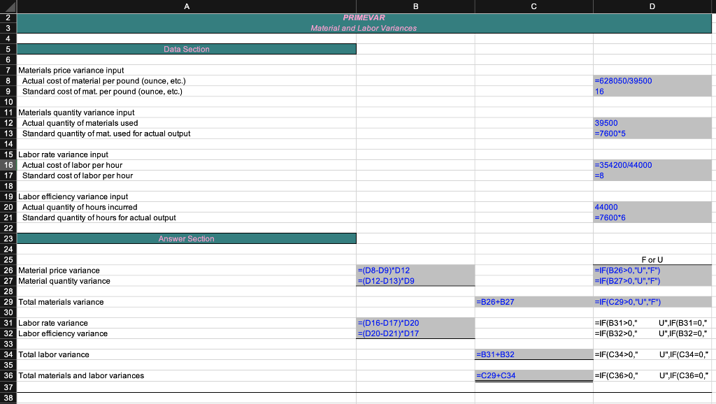Select cell with formula =7600*5
Viewport: 716px width, 404px height.
coord(652,134)
